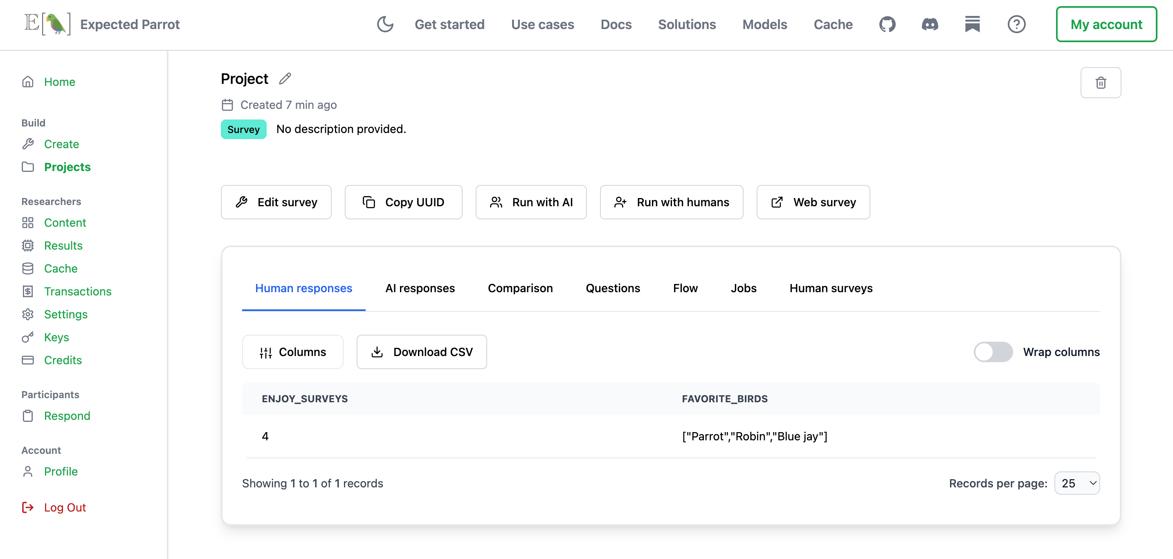
Task: Click the ENJOY_SURVEYS column header
Action: (304, 399)
